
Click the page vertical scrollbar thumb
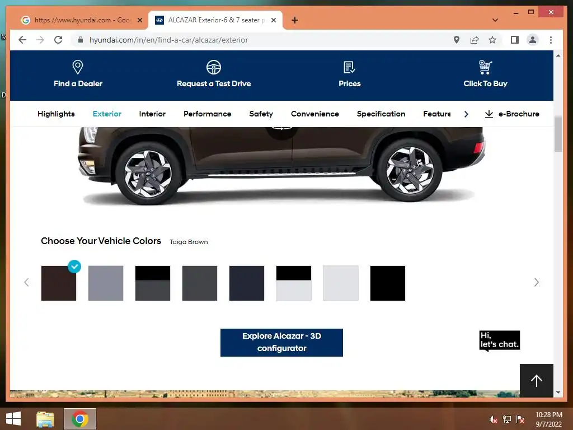pos(558,134)
